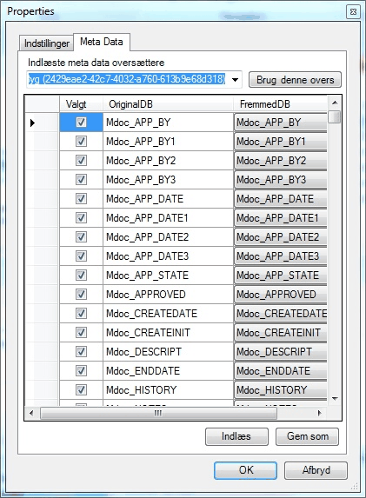Toggle the Mdoc_APP_DATE2 Valgt checkbox

81,236
